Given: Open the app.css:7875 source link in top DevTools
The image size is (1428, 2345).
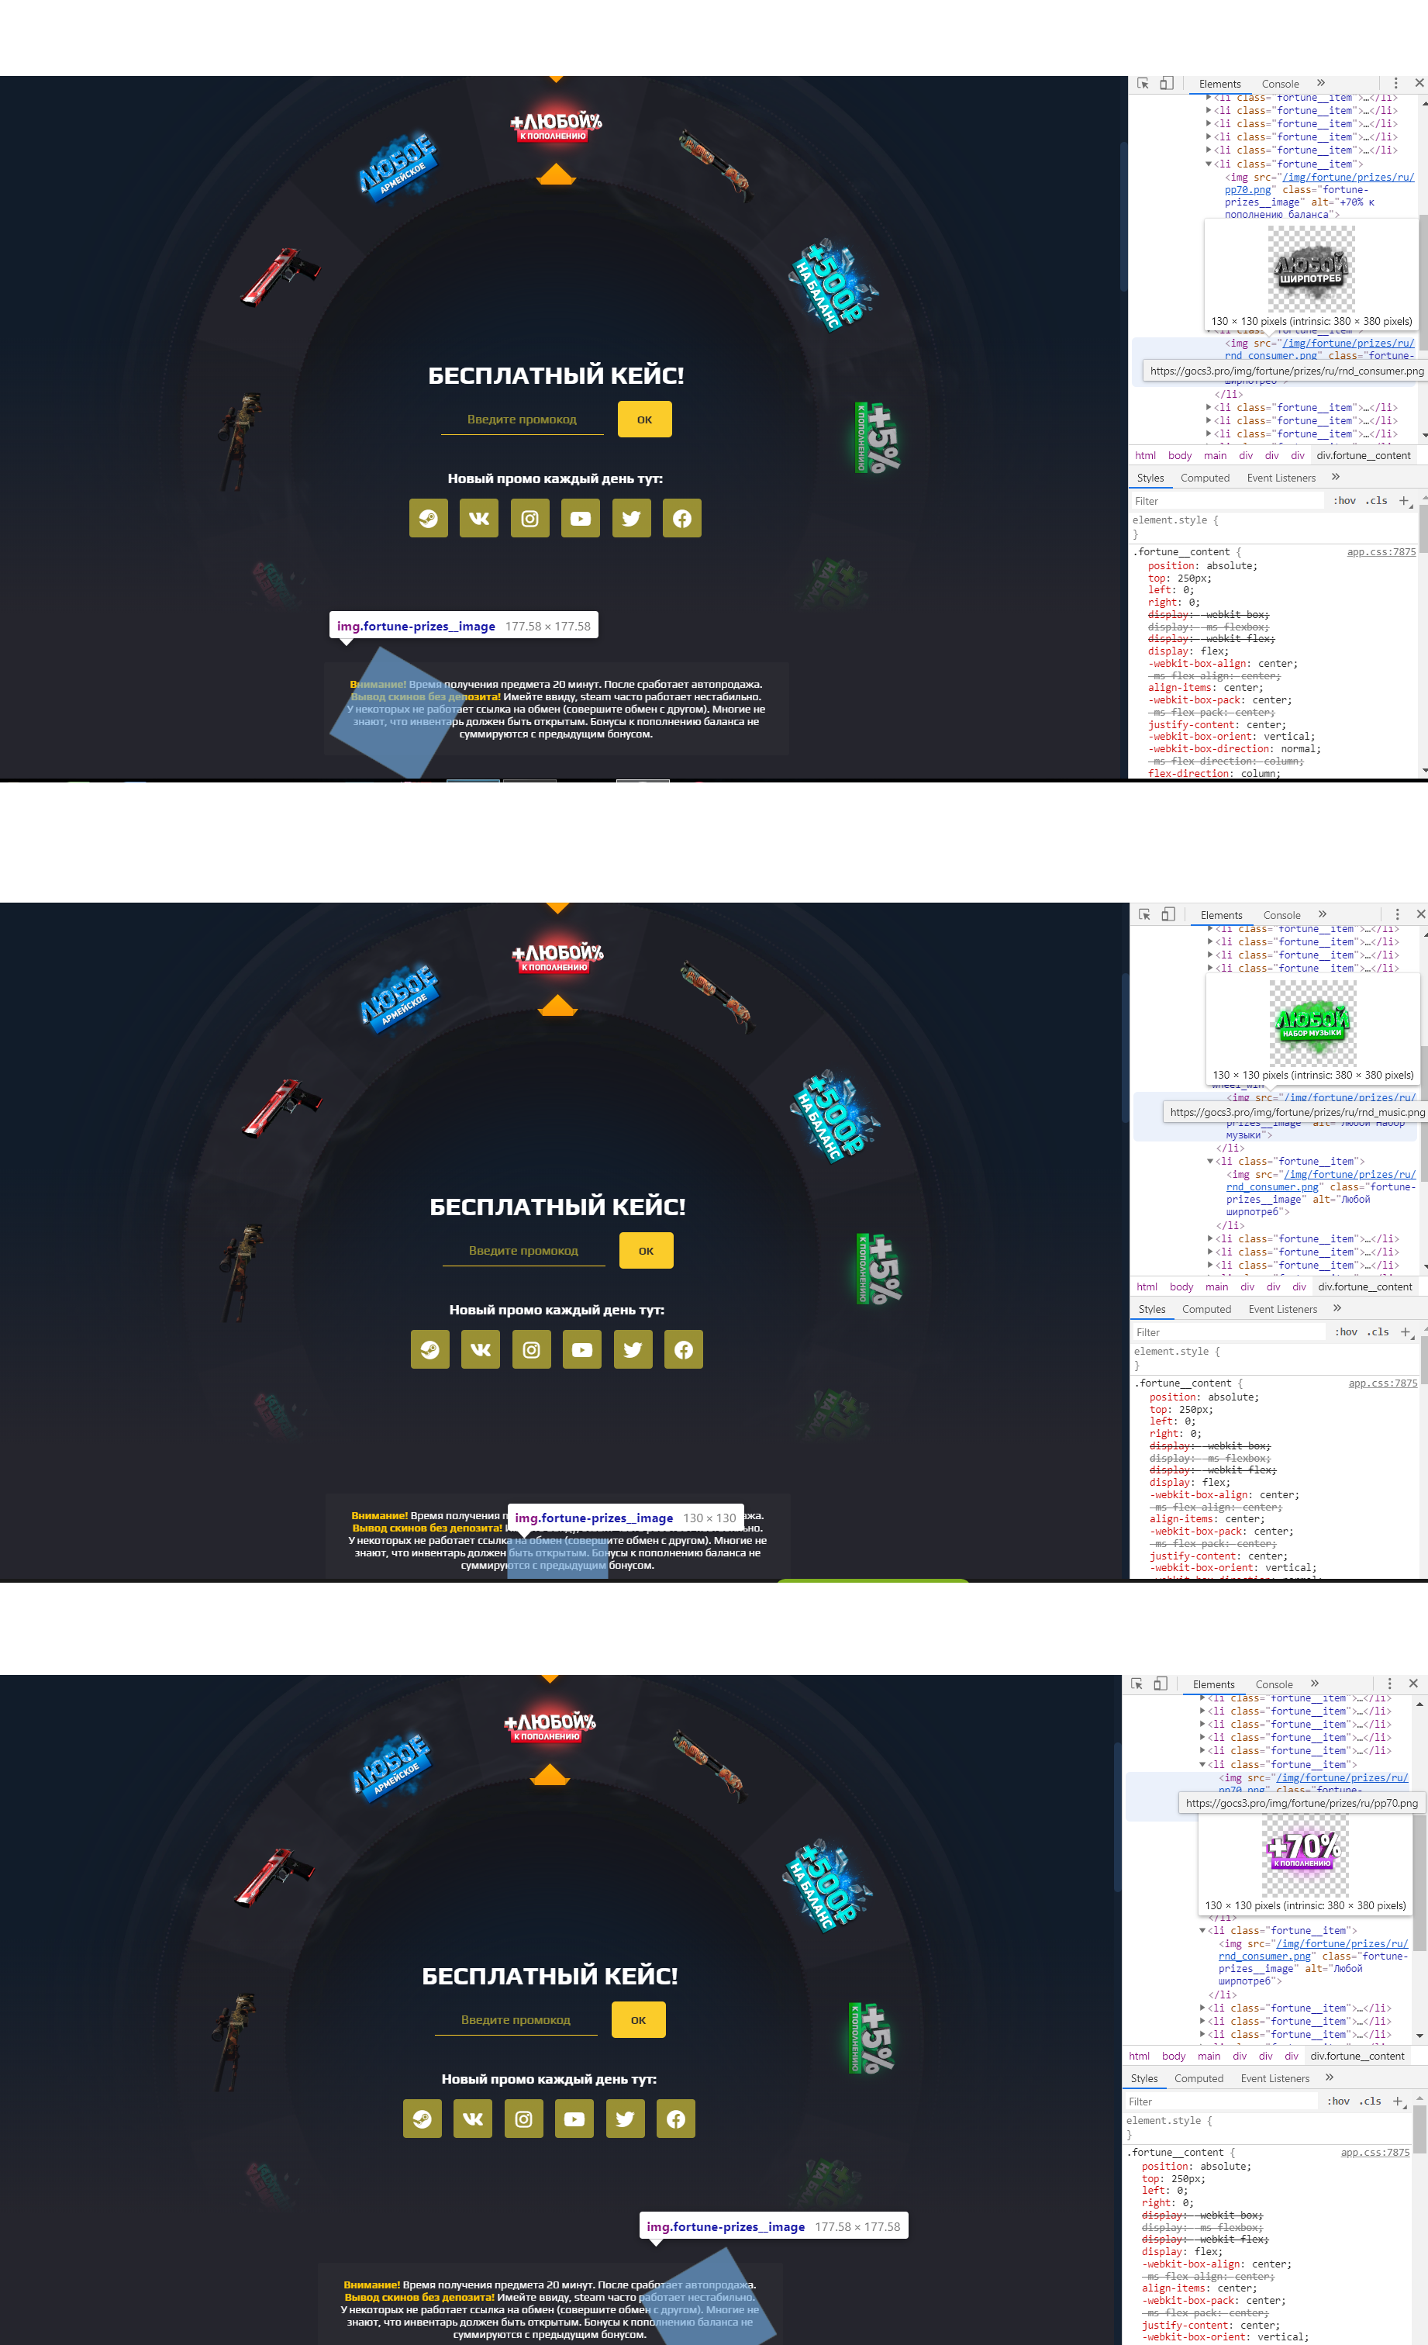Looking at the screenshot, I should pos(1381,552).
